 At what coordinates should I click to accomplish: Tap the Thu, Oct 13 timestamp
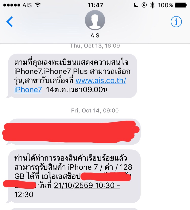(95, 46)
